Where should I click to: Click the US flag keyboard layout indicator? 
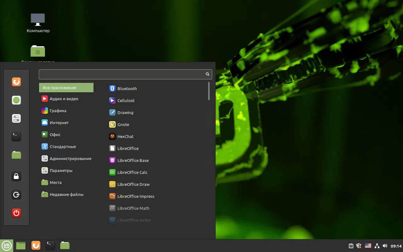pos(368,246)
